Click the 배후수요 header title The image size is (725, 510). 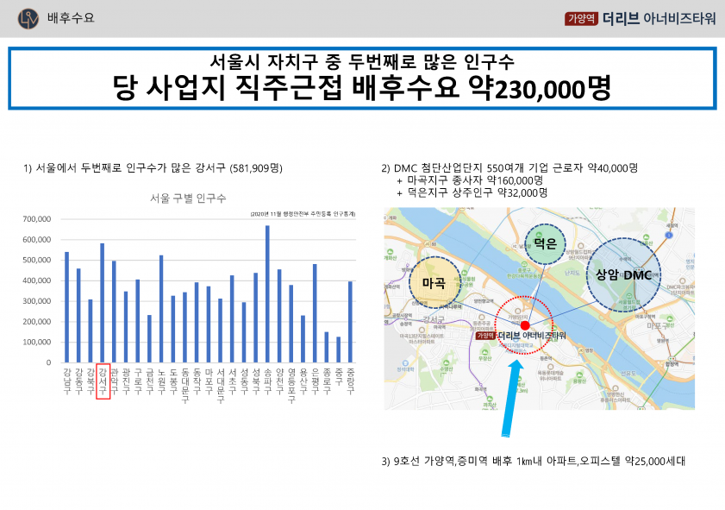click(71, 18)
